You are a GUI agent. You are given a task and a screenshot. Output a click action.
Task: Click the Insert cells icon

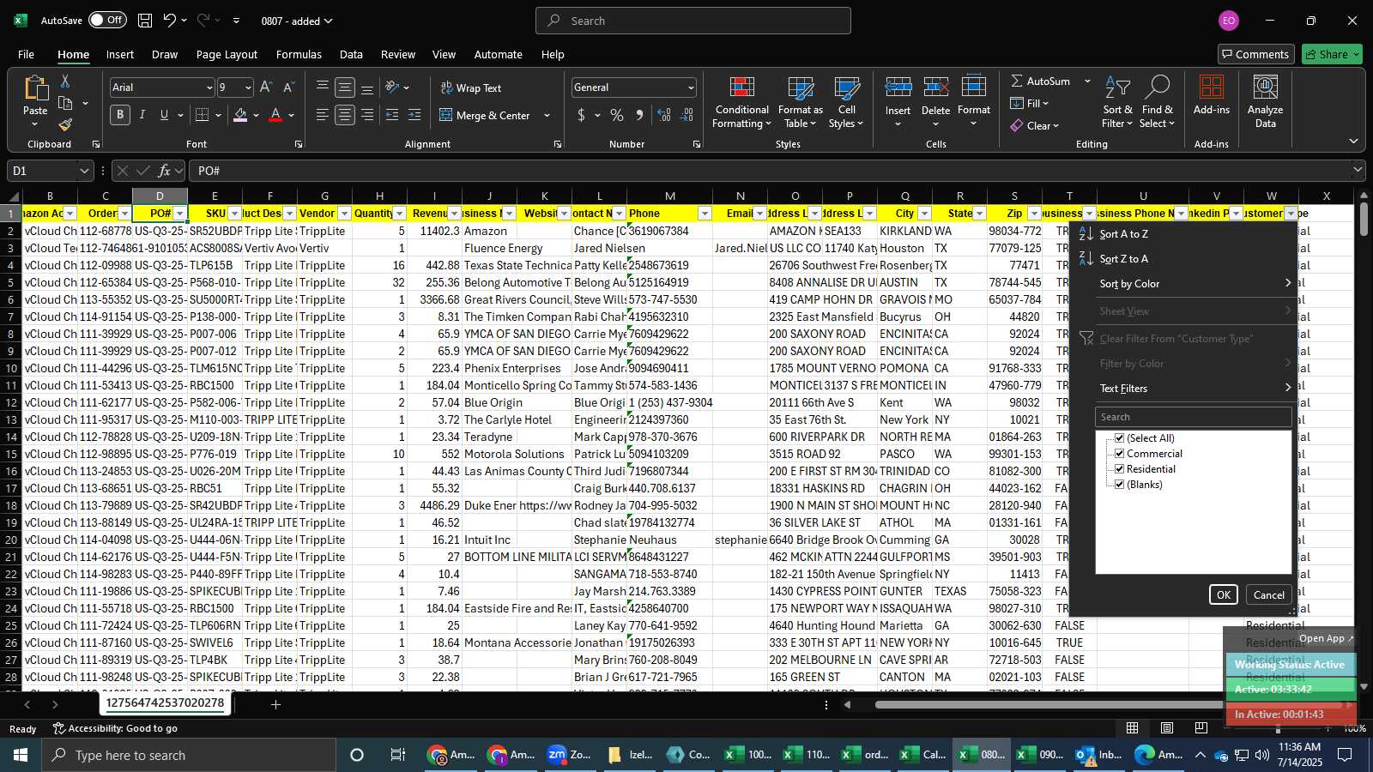pyautogui.click(x=898, y=87)
